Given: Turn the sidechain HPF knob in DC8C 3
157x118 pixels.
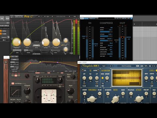Looking at the screenshot, I should click(x=84, y=78).
